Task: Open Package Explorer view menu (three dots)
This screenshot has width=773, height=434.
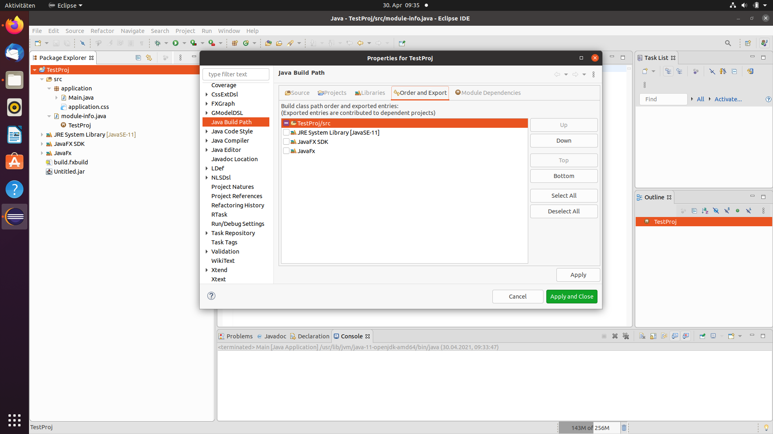Action: [180, 57]
